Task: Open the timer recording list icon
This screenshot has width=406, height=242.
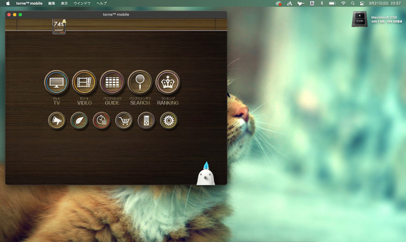Action: tap(101, 120)
